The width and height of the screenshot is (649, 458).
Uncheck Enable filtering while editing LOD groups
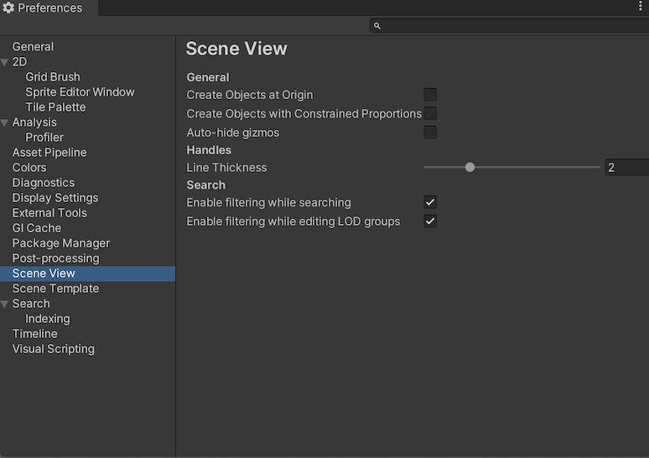(x=430, y=221)
